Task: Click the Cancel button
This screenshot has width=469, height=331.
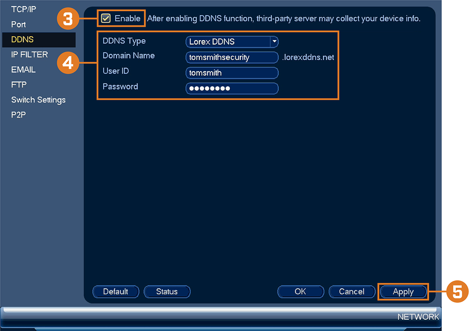Action: 352,292
